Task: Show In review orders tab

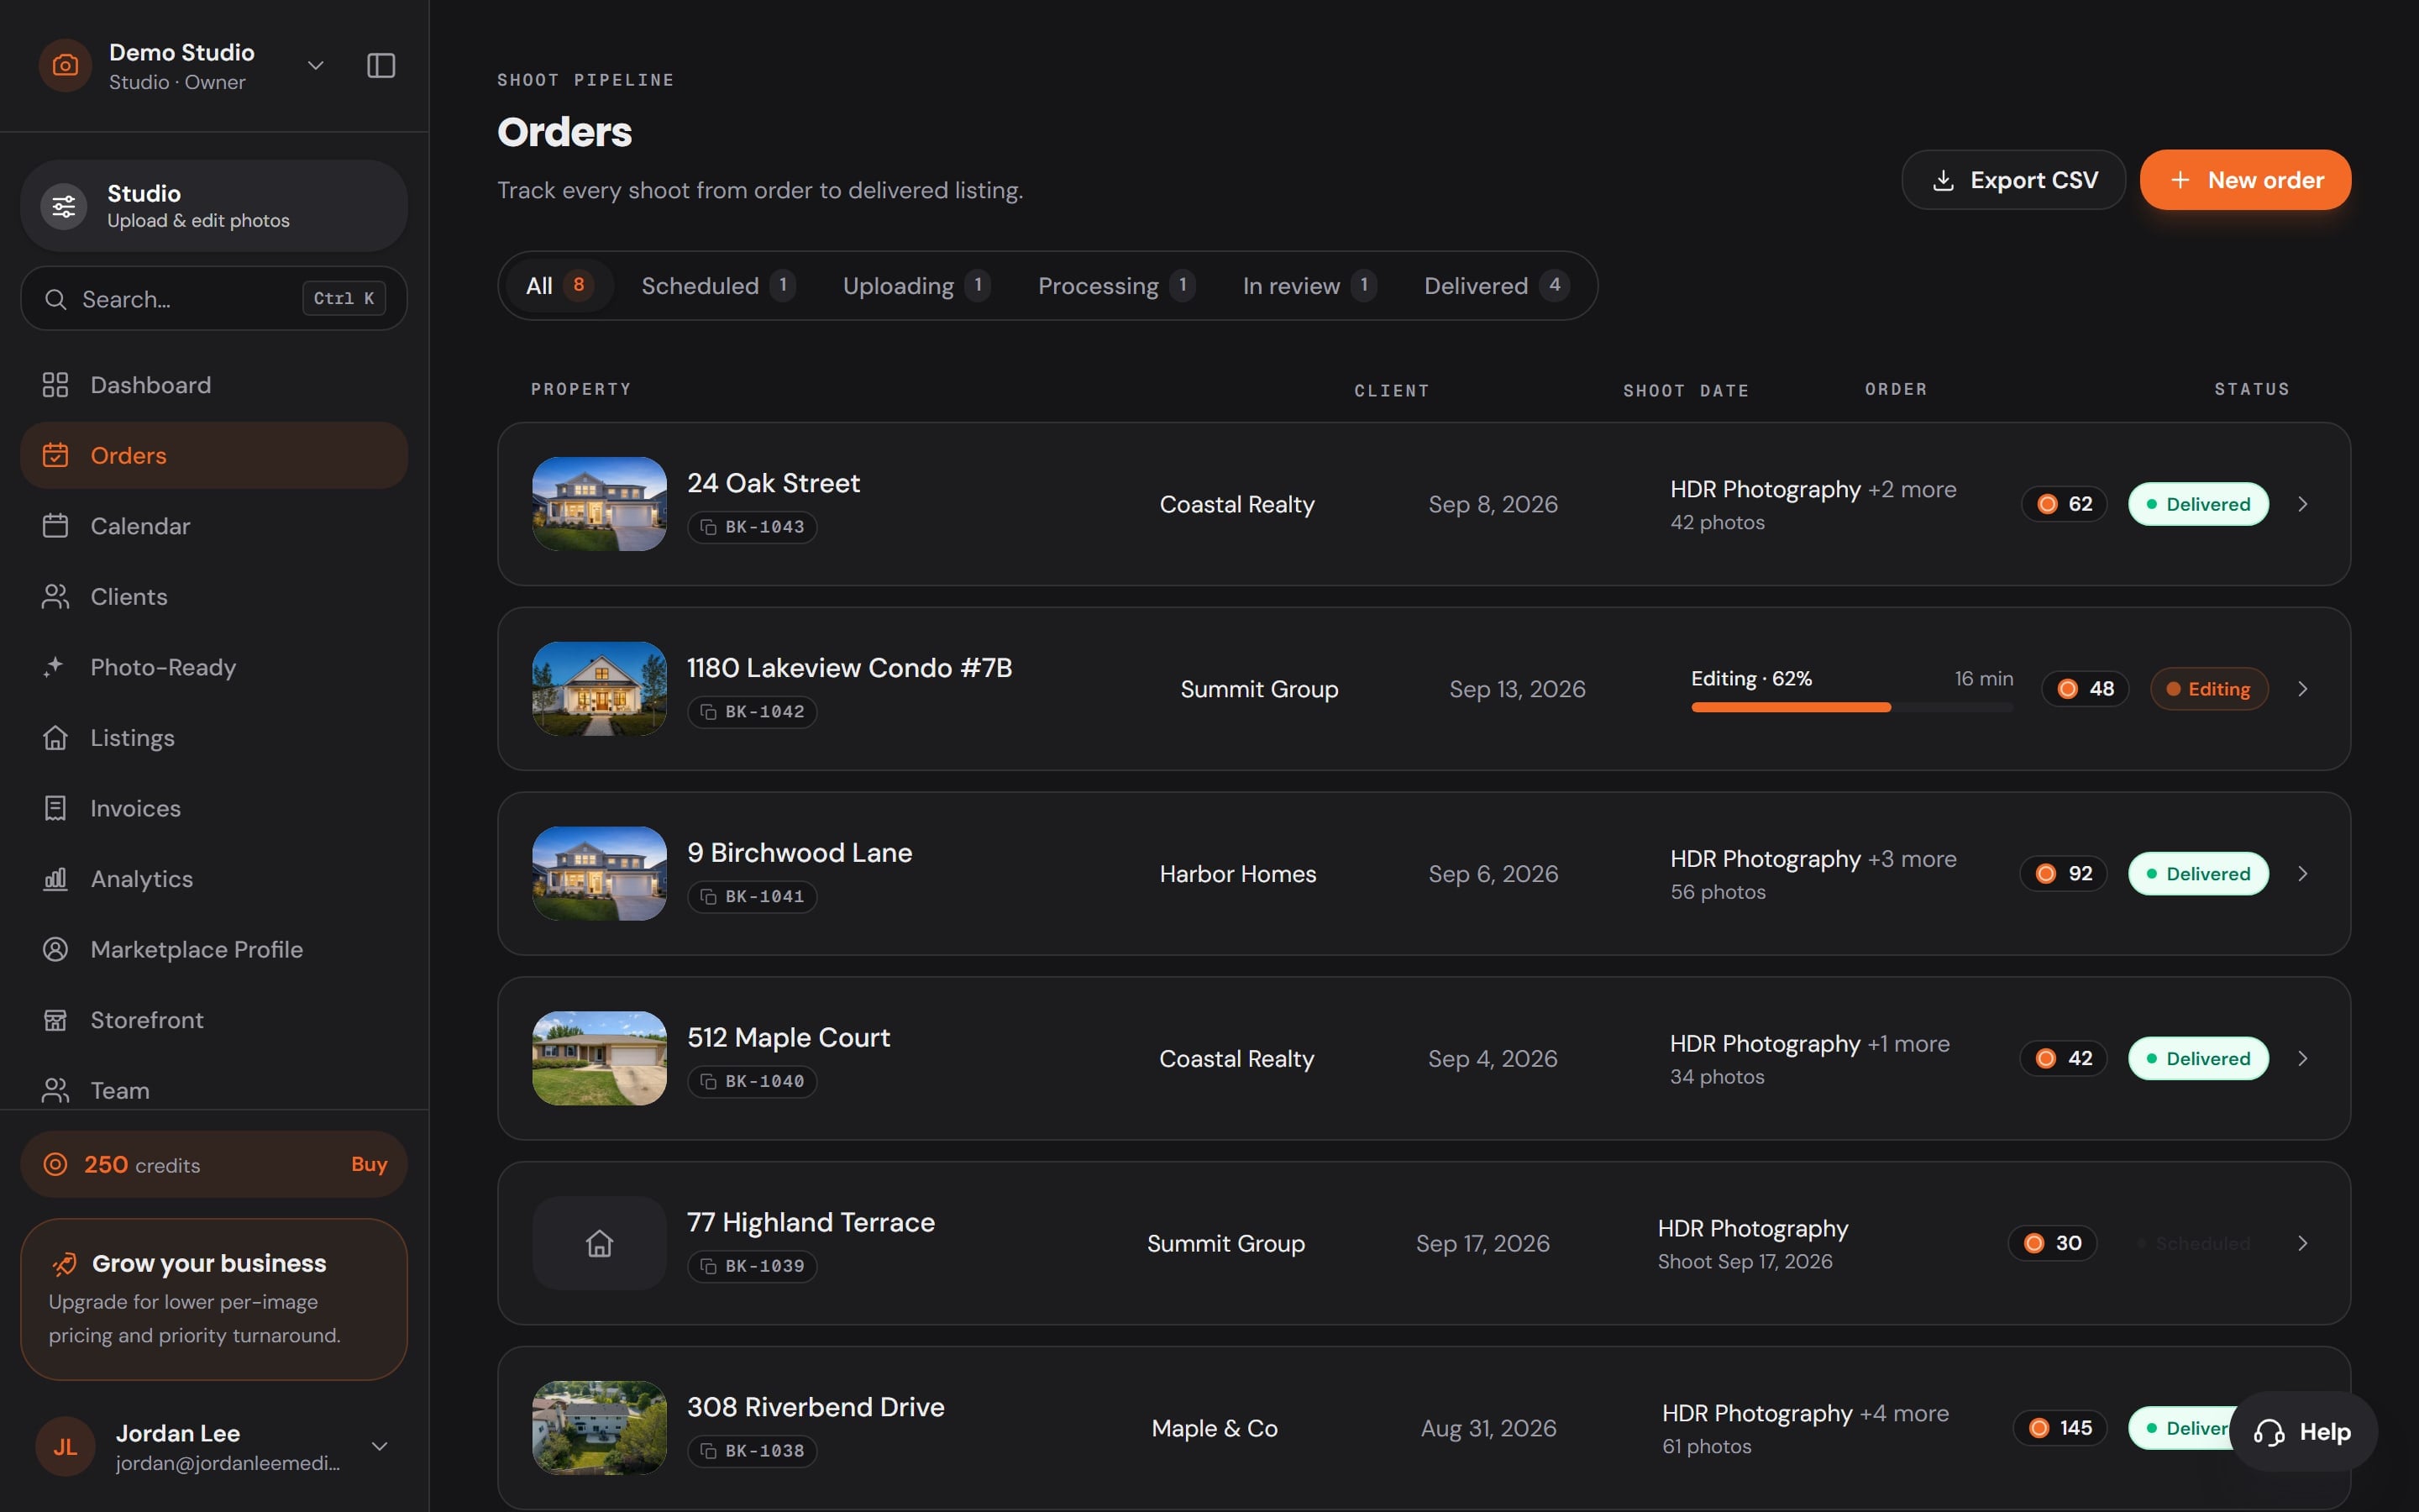Action: point(1309,286)
